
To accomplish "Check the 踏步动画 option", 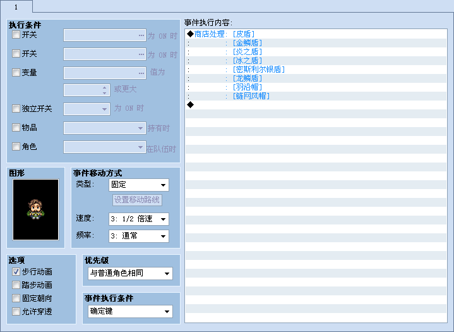I will (16, 285).
